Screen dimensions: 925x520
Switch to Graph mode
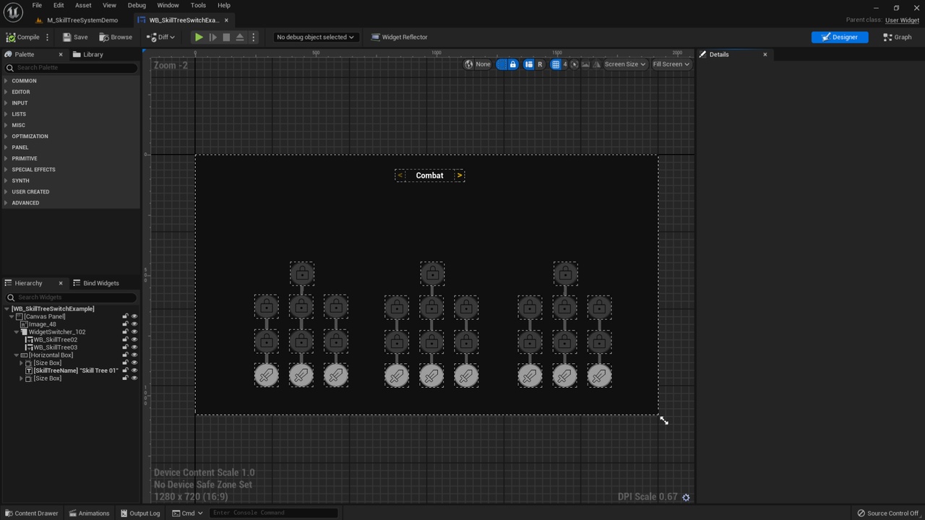point(902,37)
